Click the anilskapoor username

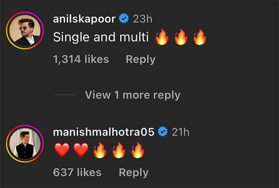pos(84,19)
